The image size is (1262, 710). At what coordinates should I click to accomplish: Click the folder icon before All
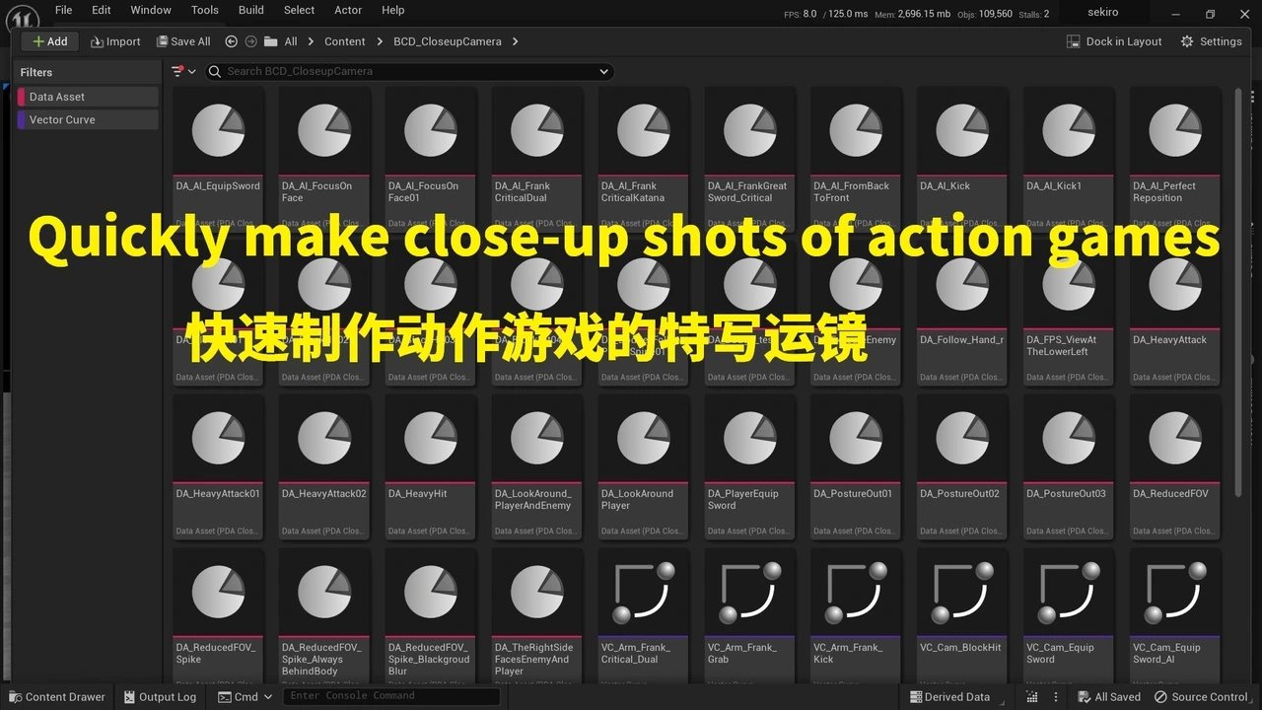269,41
